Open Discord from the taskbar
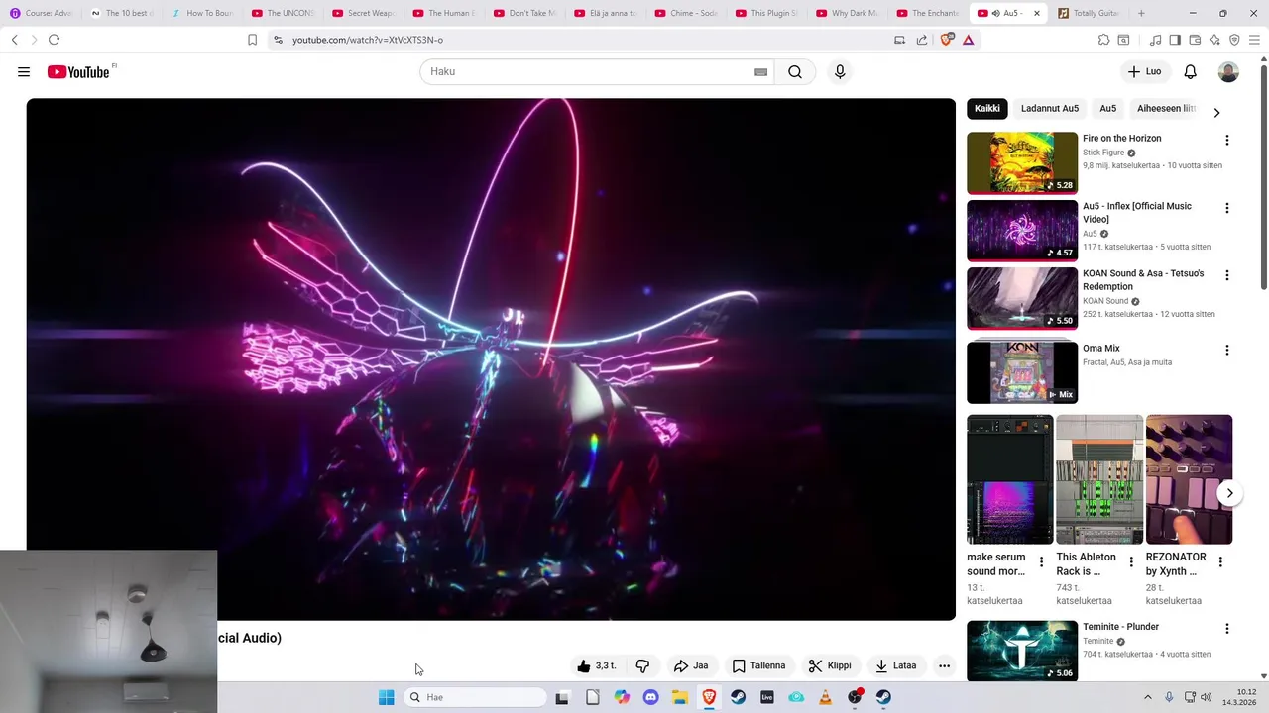Screen dimensions: 1269x713 click(x=650, y=697)
